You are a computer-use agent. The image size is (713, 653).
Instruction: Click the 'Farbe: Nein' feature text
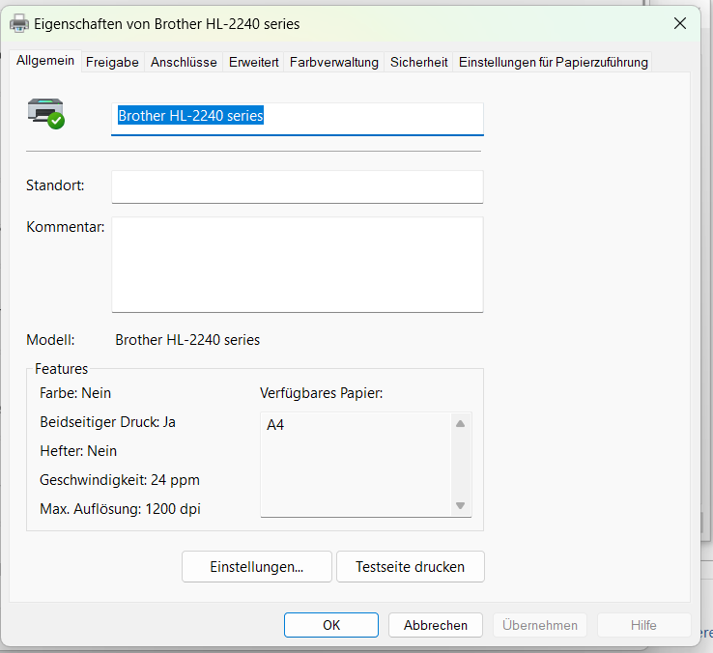coord(75,393)
